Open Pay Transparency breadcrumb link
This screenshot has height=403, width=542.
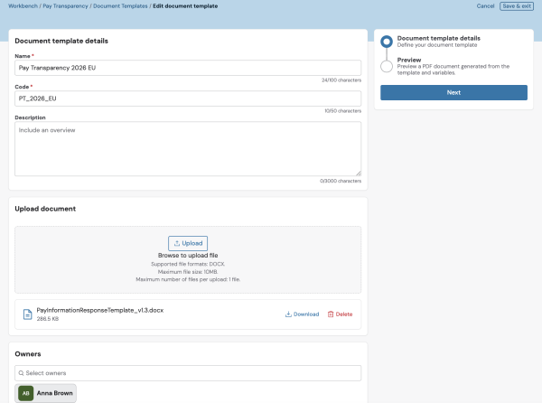[x=66, y=6]
